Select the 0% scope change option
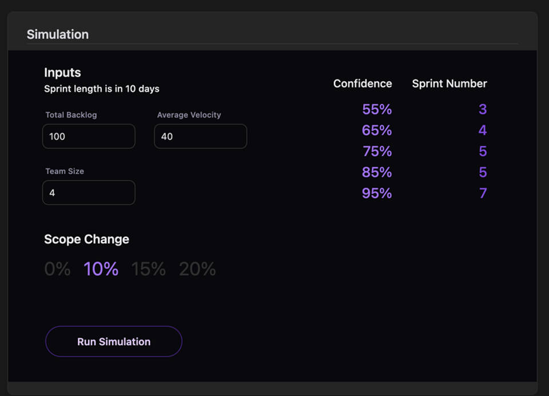This screenshot has width=549, height=396. click(57, 269)
